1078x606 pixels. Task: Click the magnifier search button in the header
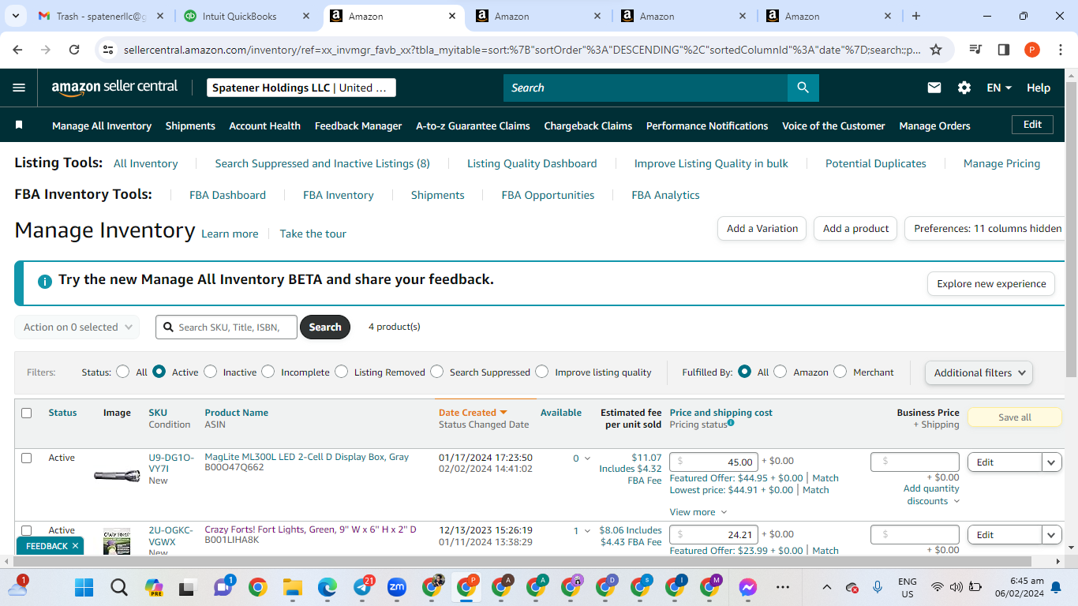pyautogui.click(x=803, y=88)
